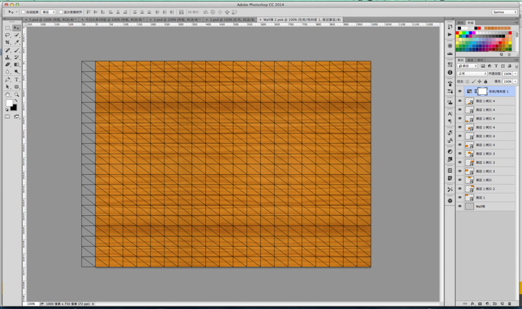Select the Clone Stamp tool
This screenshot has height=309, width=522.
point(8,57)
